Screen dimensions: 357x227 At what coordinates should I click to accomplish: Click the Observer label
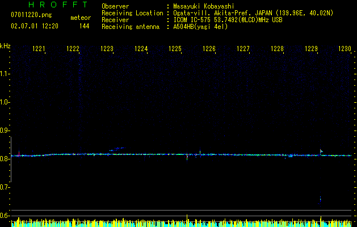tap(115, 6)
